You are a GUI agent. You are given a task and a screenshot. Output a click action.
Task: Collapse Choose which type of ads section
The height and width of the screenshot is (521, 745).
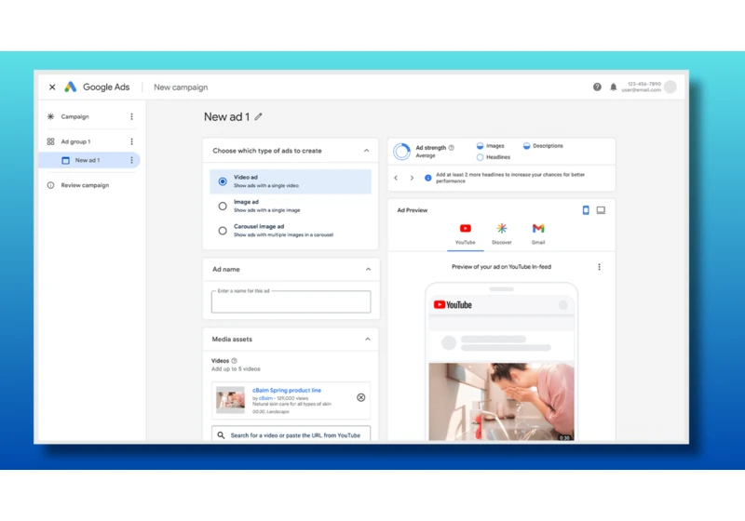366,151
